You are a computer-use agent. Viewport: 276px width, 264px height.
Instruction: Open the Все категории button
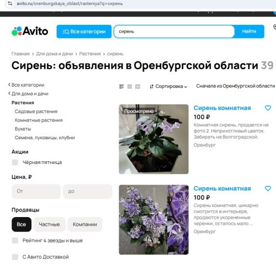84,31
